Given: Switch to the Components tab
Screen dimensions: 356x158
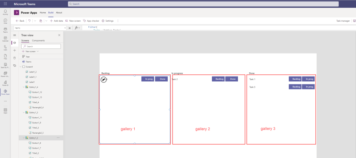Looking at the screenshot, I should point(38,41).
